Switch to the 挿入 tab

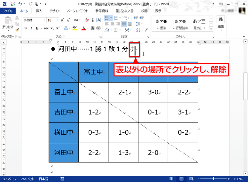click(39, 11)
